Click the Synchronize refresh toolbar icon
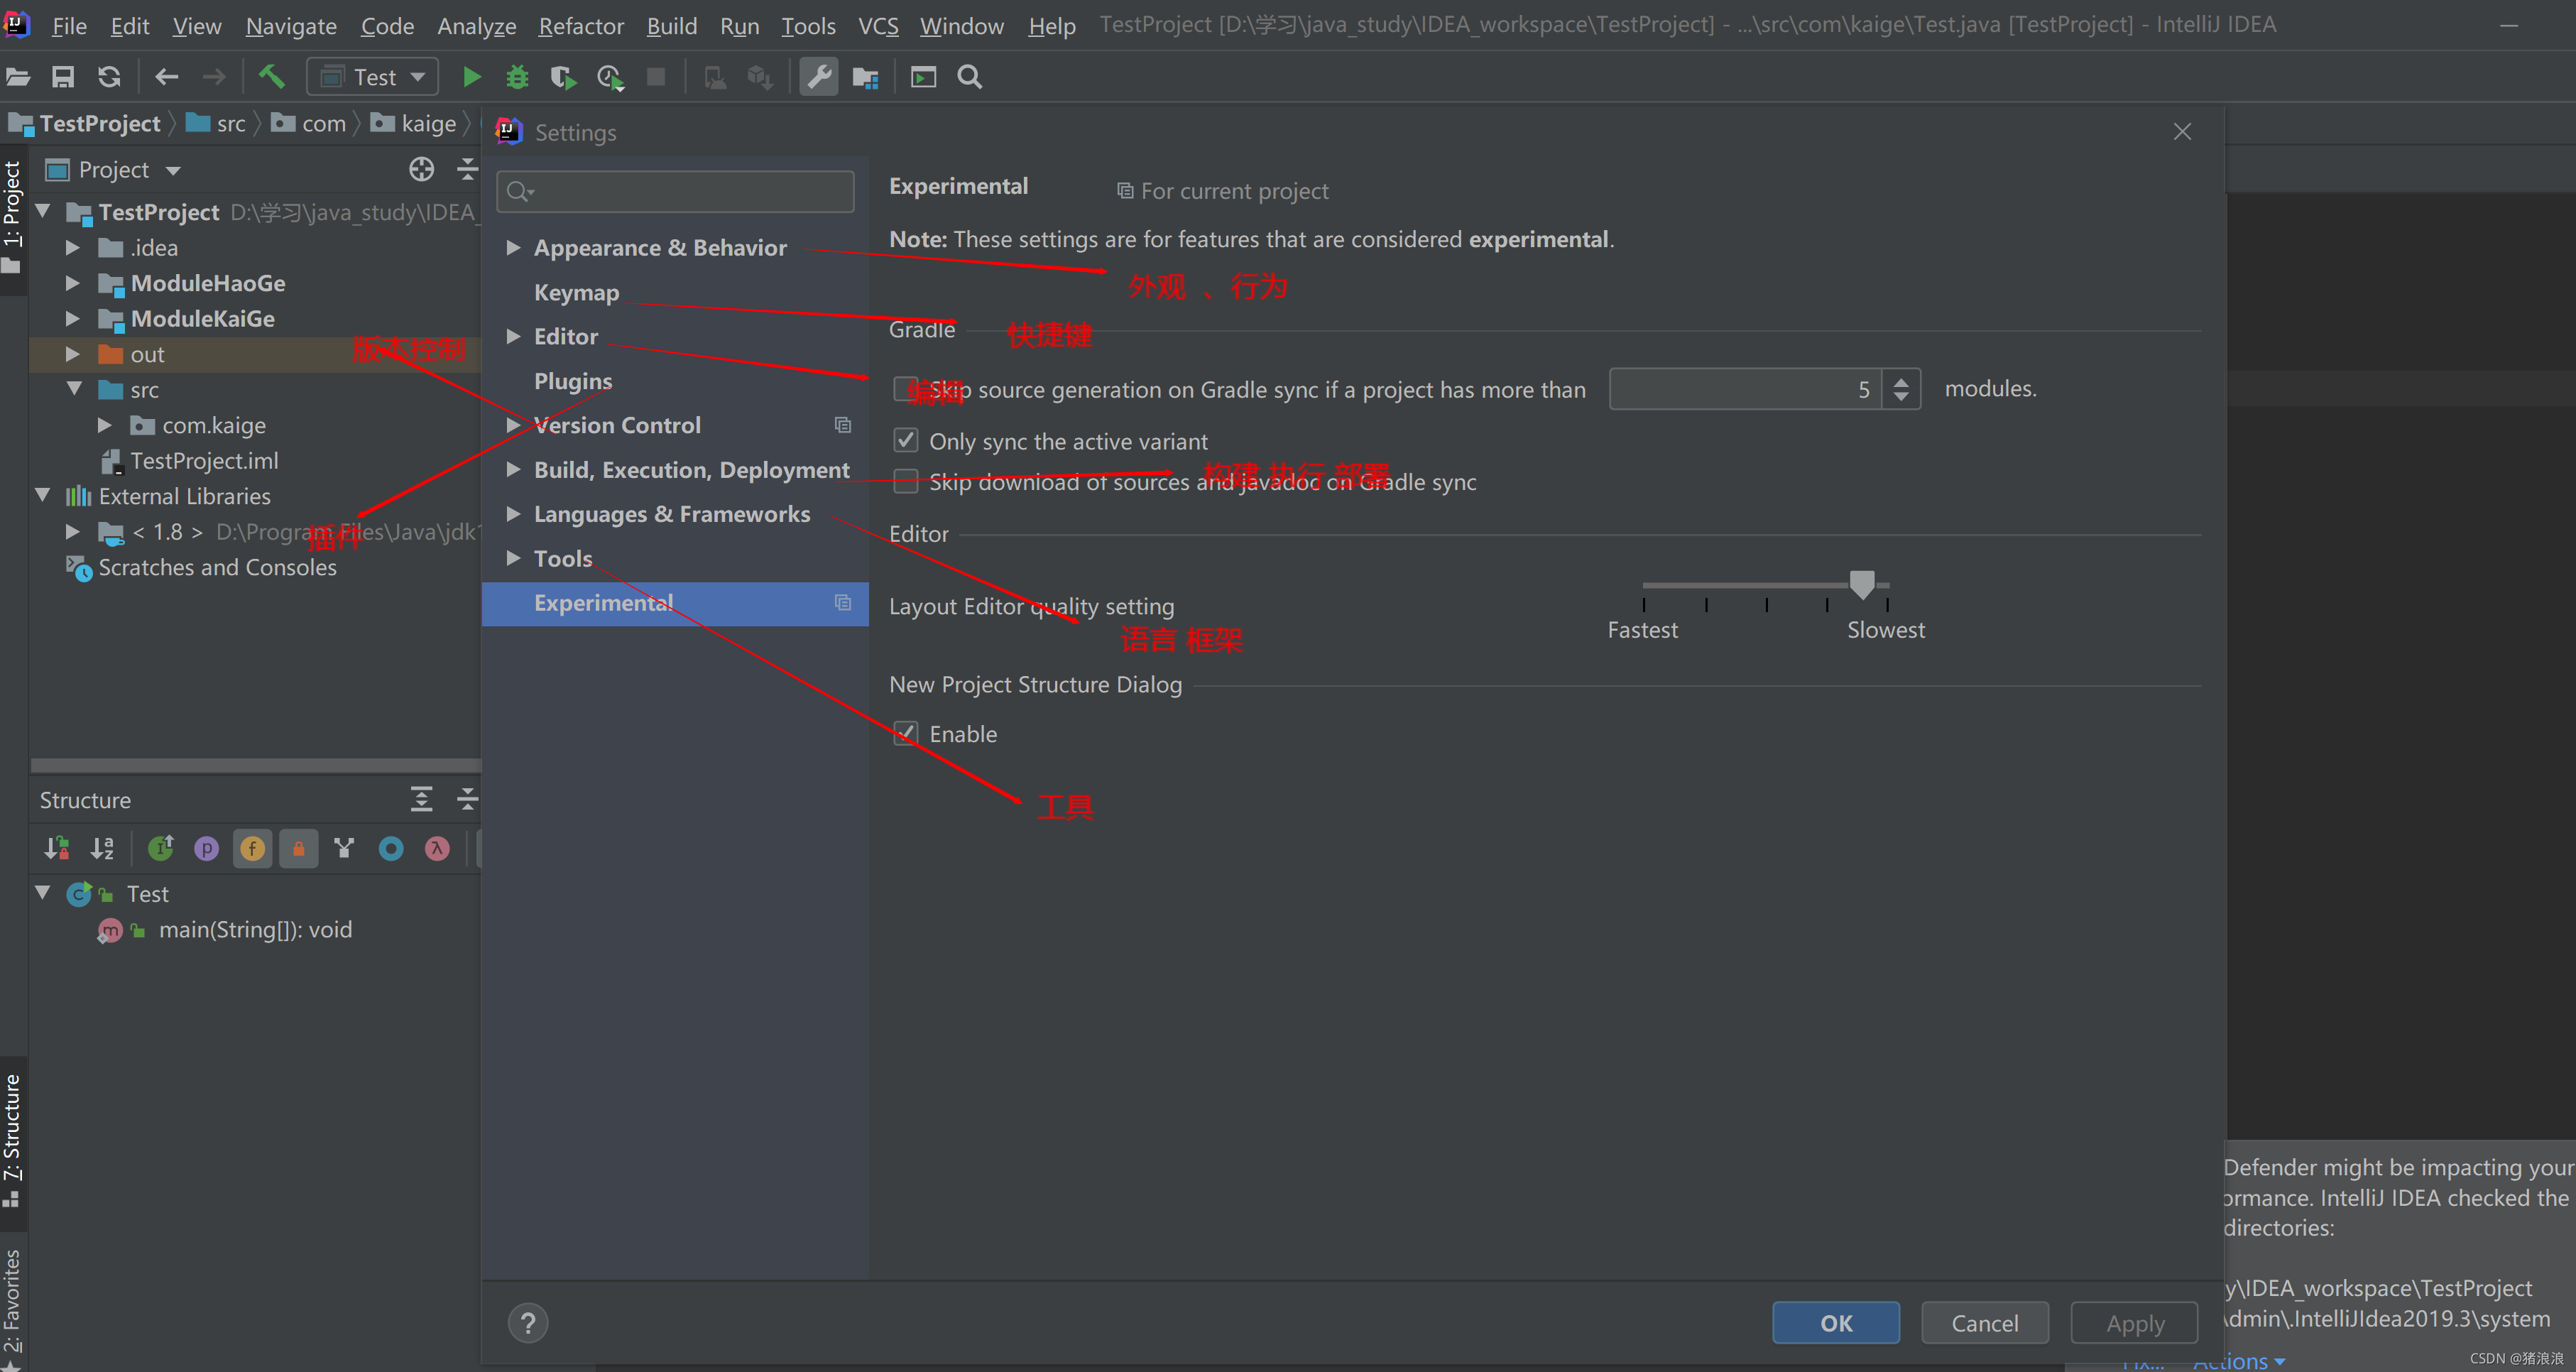Image resolution: width=2576 pixels, height=1372 pixels. pos(109,77)
